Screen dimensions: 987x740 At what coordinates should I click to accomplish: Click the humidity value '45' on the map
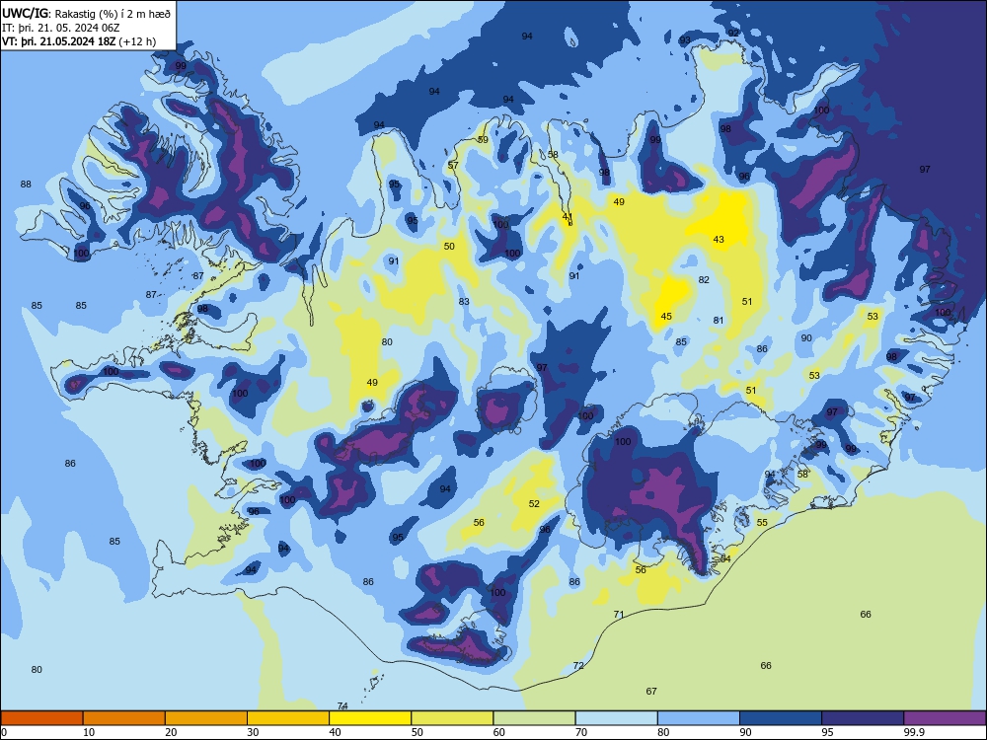[666, 317]
